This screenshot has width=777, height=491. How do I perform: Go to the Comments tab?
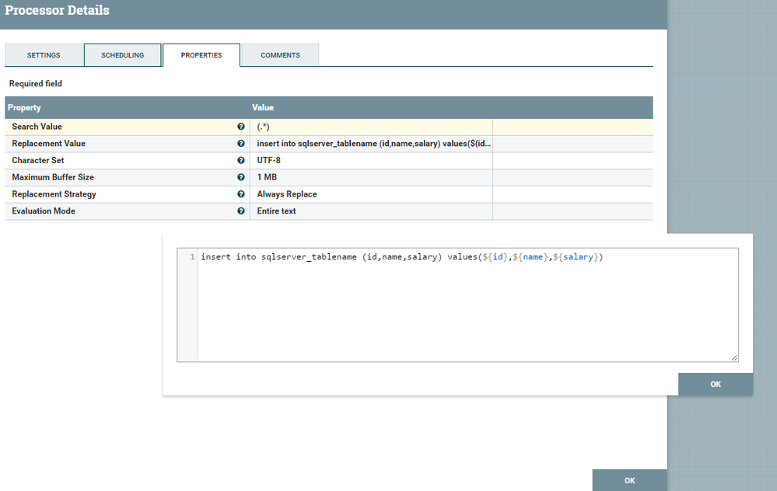tap(280, 55)
